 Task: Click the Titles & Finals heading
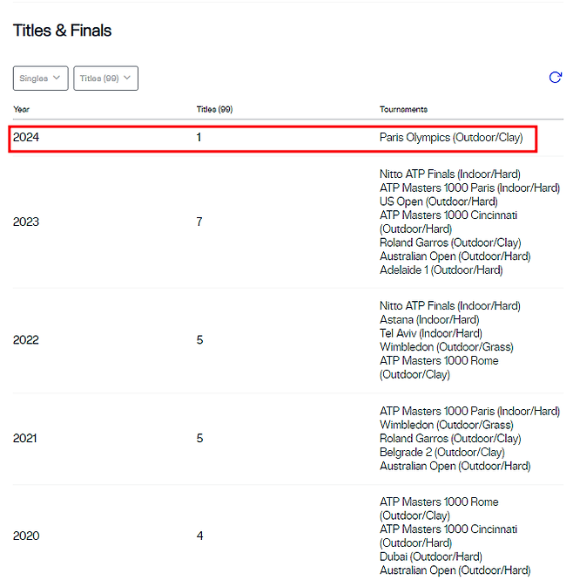pos(62,31)
